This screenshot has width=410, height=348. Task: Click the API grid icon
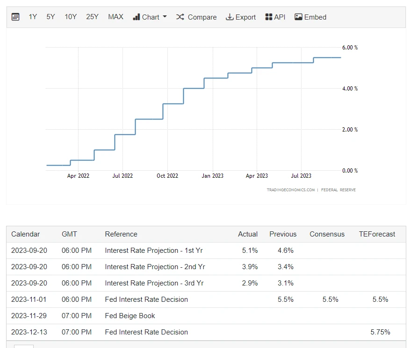(x=268, y=17)
